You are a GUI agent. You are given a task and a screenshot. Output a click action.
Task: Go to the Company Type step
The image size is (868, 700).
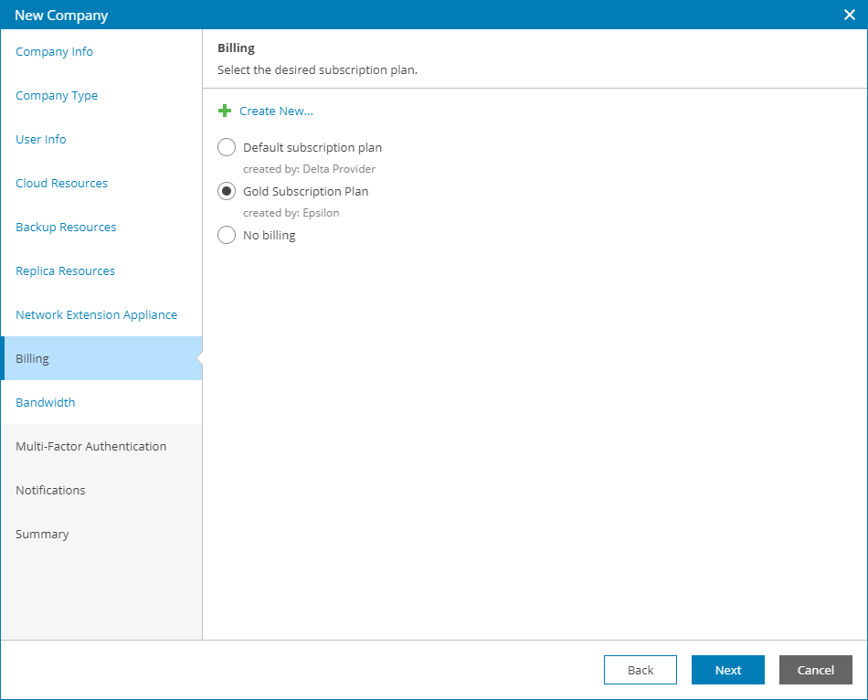(x=57, y=95)
